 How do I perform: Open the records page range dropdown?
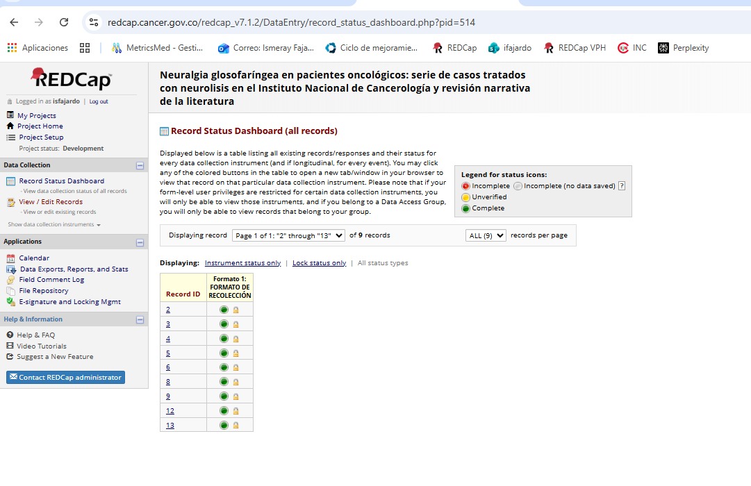288,235
